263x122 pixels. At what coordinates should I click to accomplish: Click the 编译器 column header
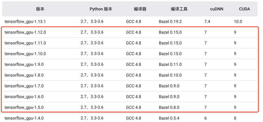coord(140,9)
